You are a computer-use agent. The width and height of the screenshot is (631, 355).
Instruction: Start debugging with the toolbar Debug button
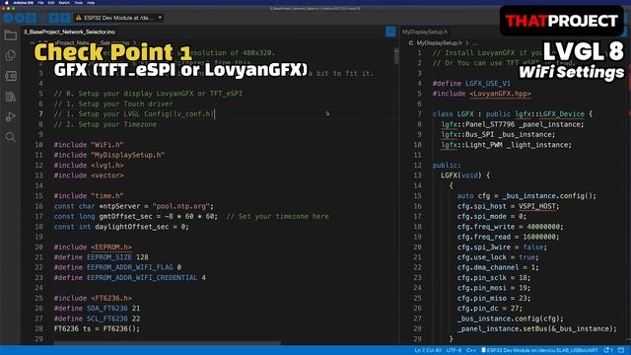(x=31, y=18)
